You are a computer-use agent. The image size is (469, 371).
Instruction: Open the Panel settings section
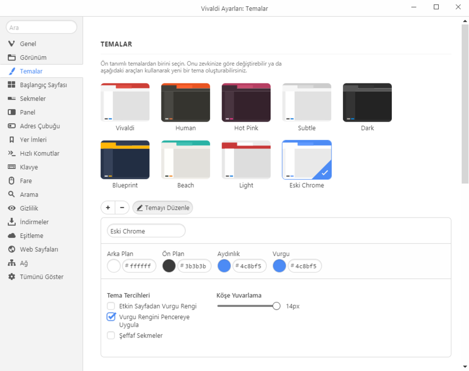click(x=27, y=112)
